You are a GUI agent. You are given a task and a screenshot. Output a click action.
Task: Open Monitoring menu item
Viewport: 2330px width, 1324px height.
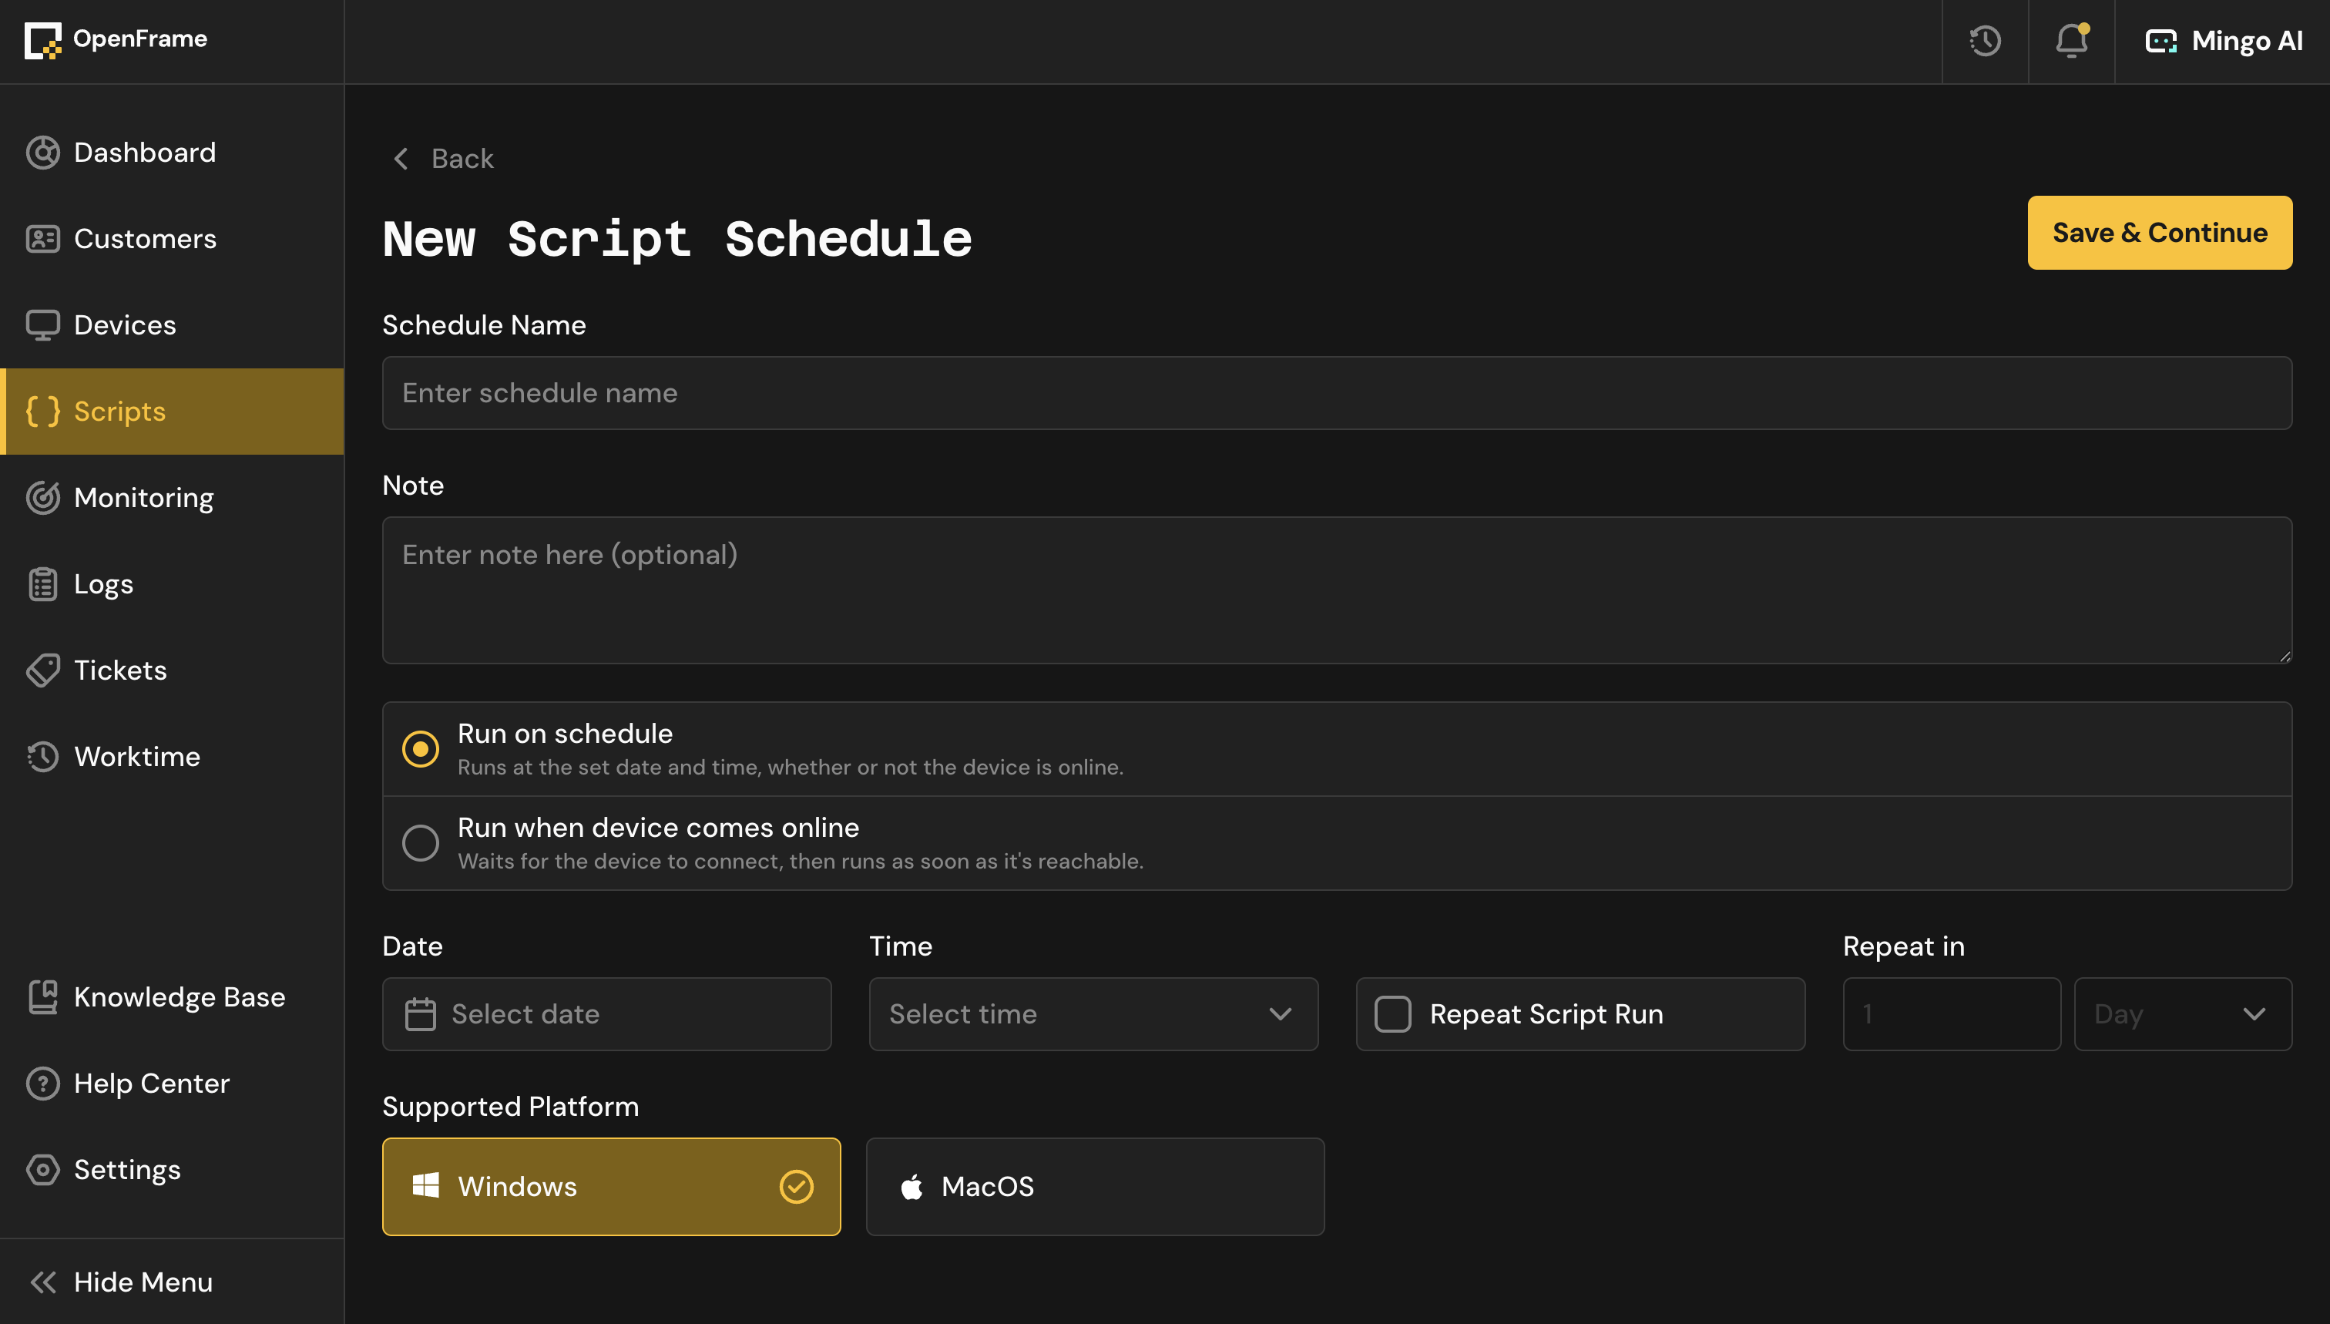pos(172,497)
